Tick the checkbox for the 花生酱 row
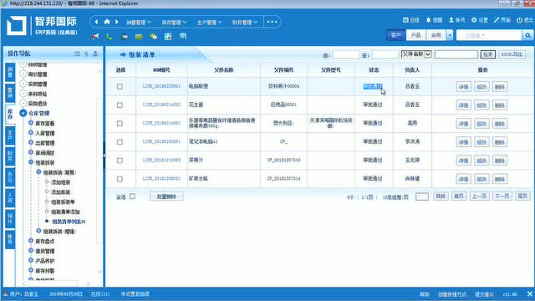Image resolution: width=535 pixels, height=301 pixels. point(120,105)
